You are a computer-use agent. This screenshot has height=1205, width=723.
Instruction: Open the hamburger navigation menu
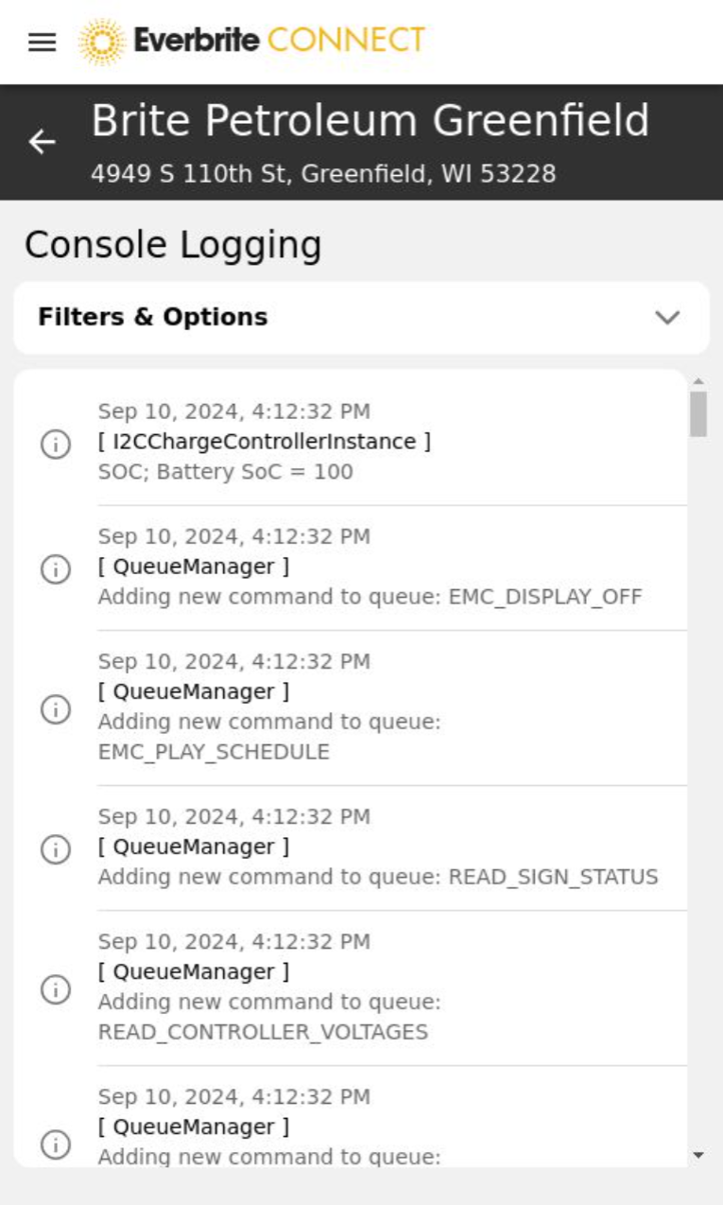pos(42,43)
